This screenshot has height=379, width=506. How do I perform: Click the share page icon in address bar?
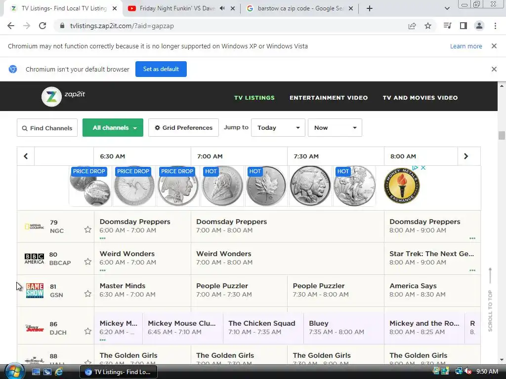coord(412,26)
